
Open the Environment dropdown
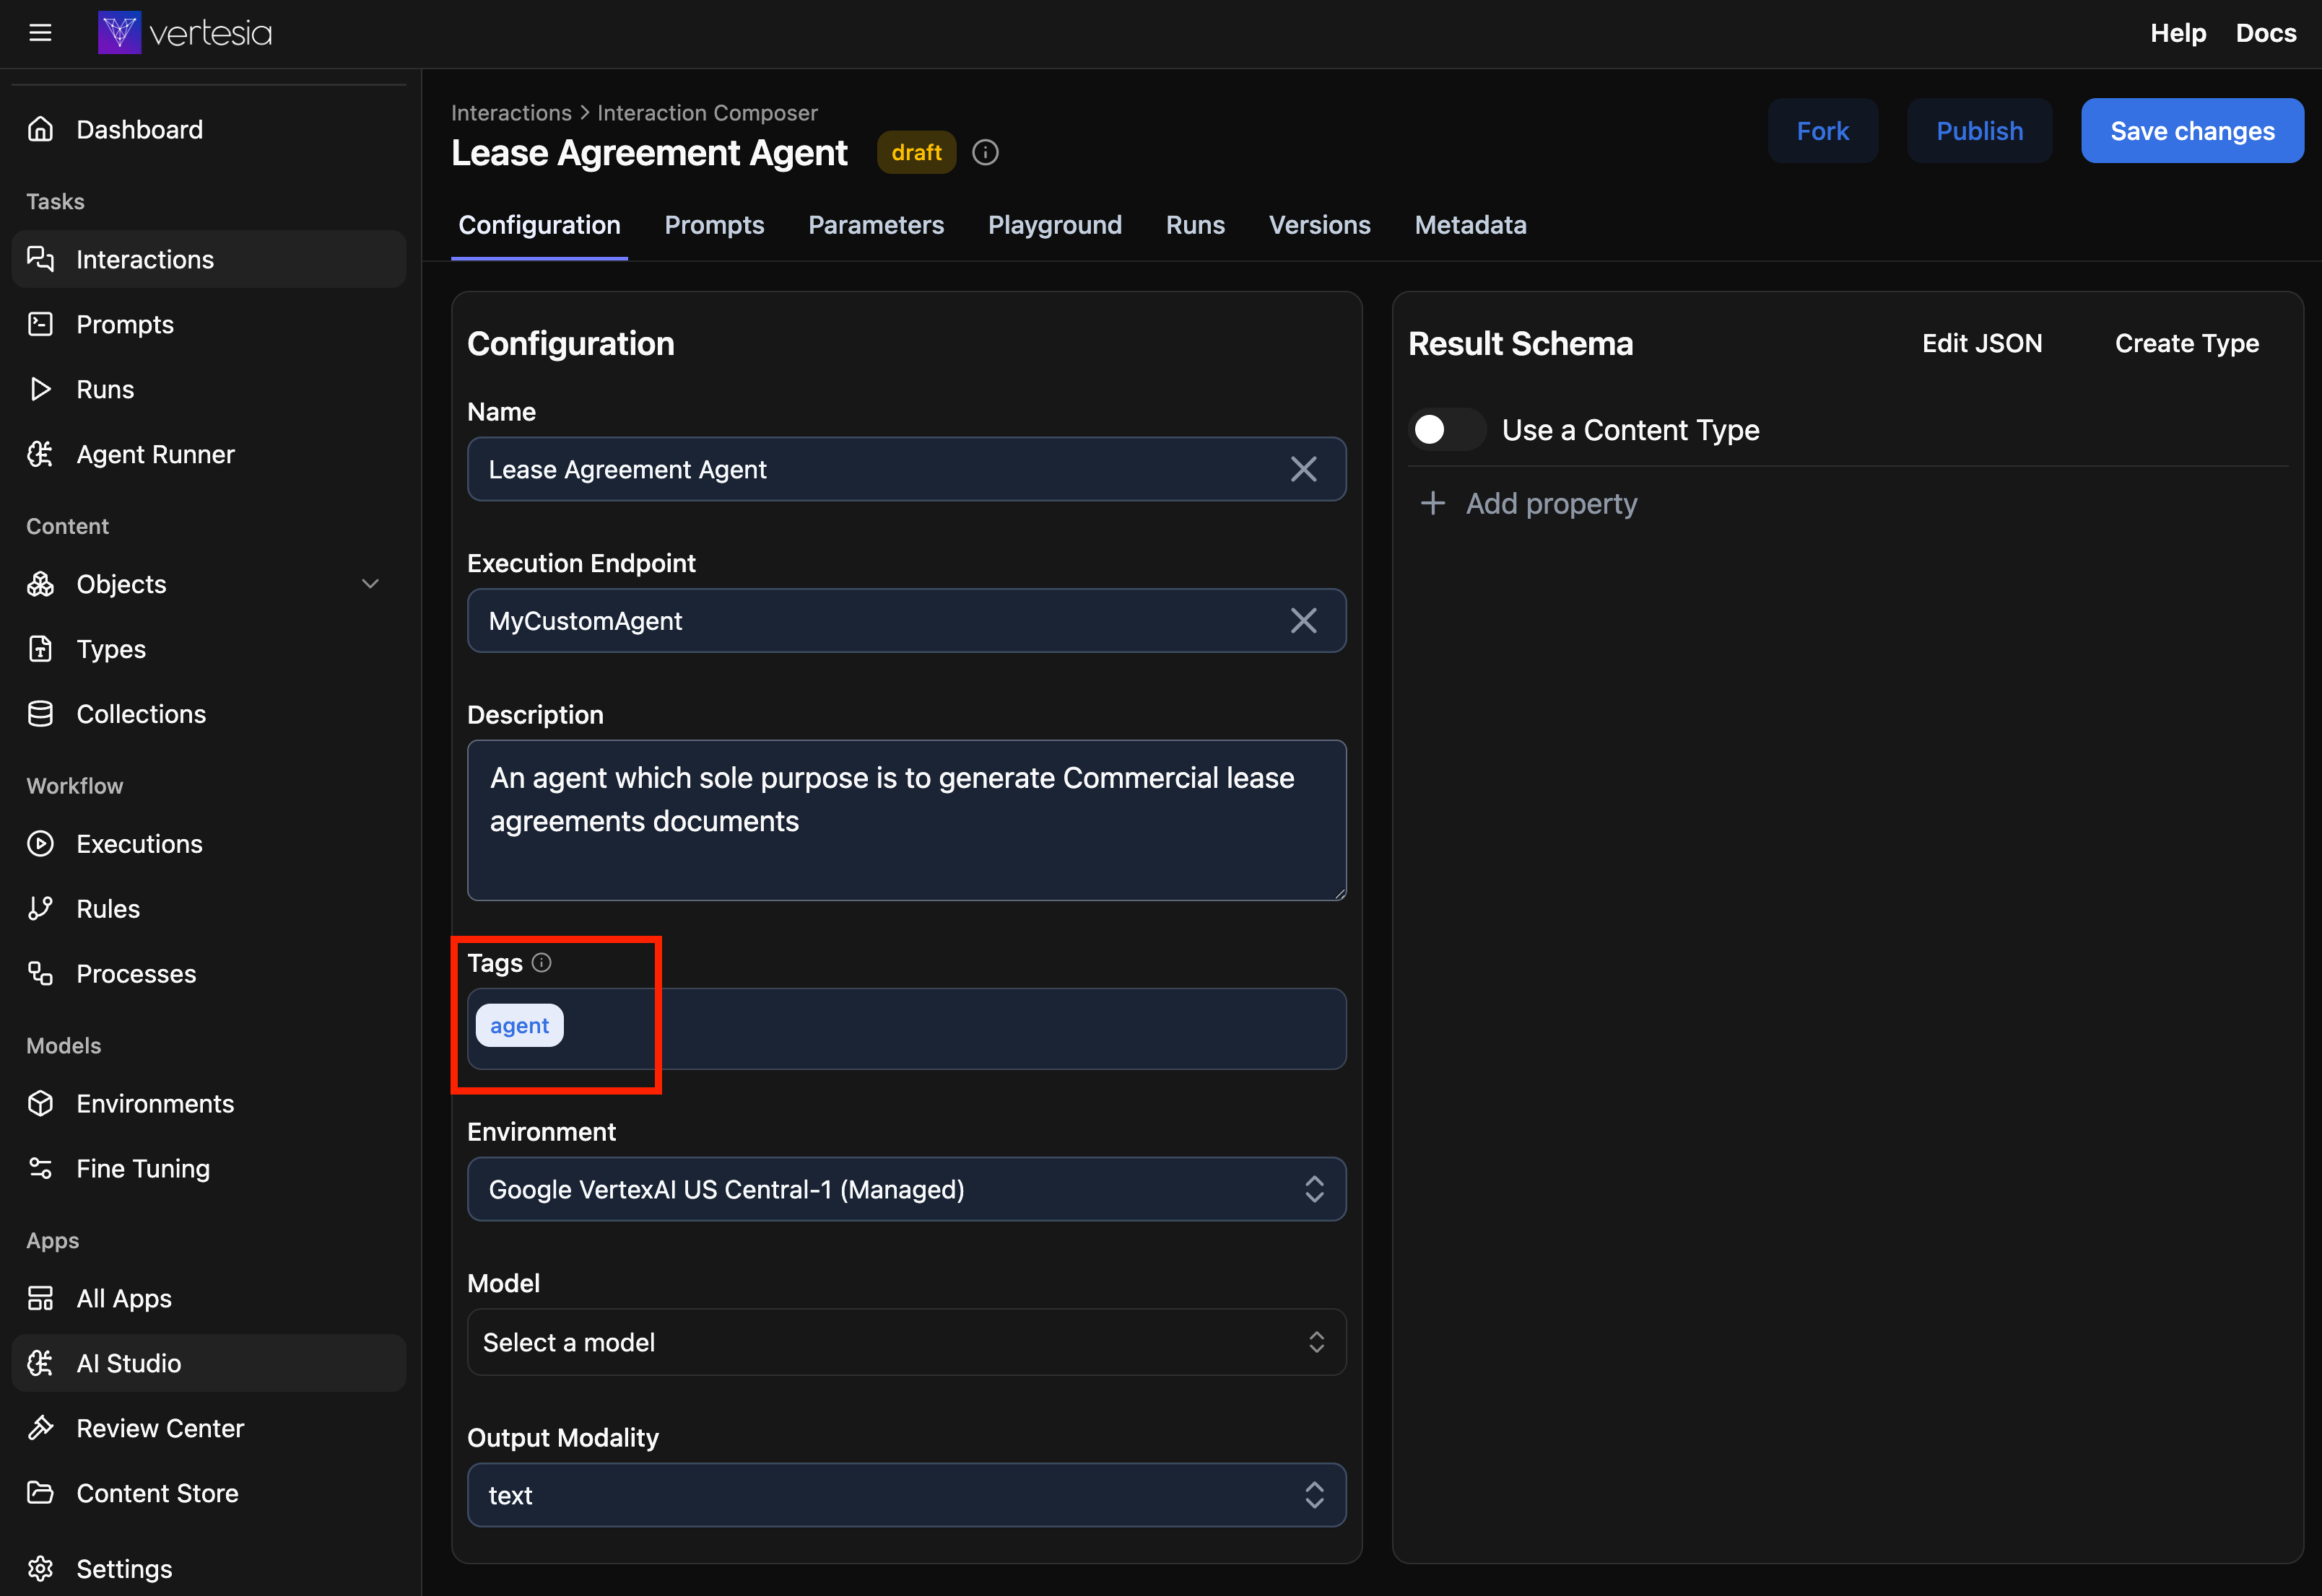[906, 1189]
